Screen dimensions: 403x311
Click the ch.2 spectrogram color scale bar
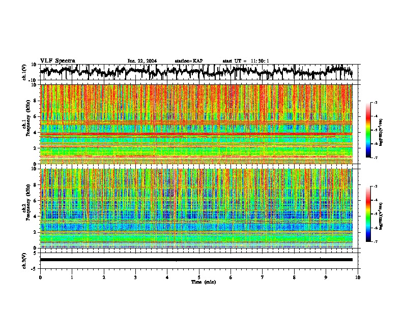[368, 214]
